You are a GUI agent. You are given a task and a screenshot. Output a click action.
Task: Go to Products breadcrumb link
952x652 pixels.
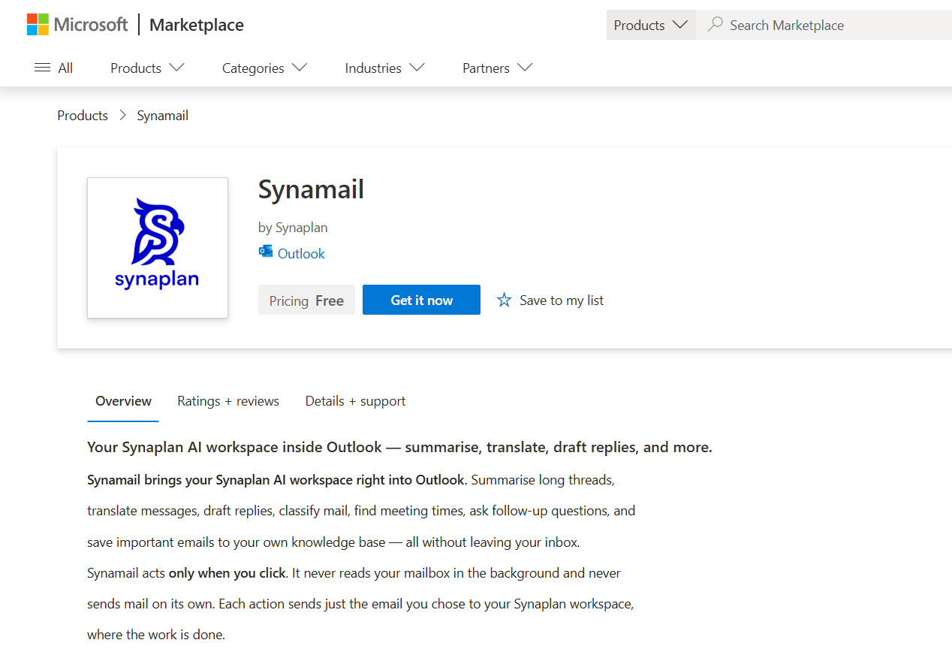tap(83, 116)
